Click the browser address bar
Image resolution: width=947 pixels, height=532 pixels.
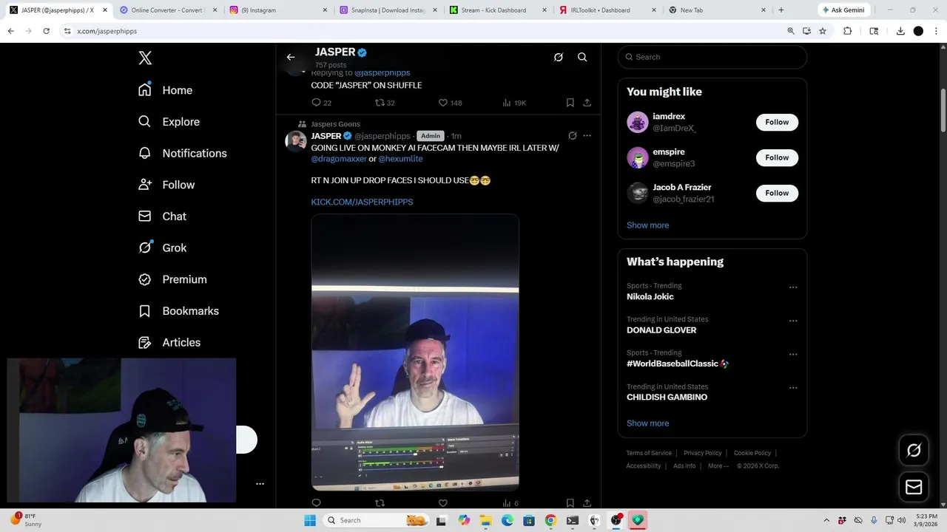click(x=422, y=31)
